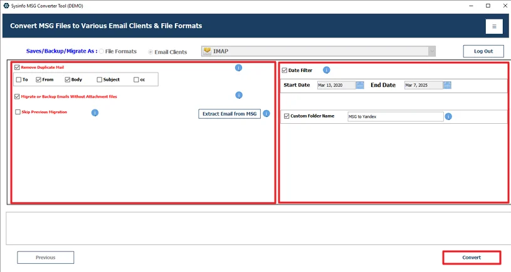Select the Email Clients radio option
511x272 pixels.
point(150,52)
